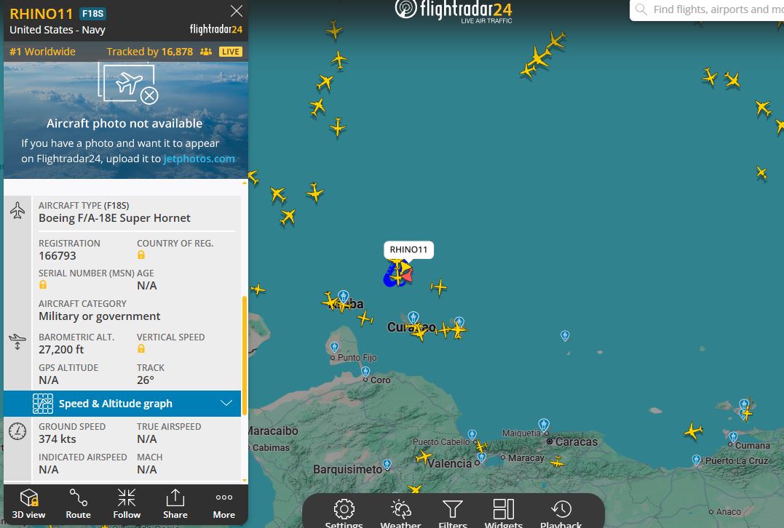The image size is (784, 528).
Task: Expand the Speed & Altitude graph
Action: 122,404
